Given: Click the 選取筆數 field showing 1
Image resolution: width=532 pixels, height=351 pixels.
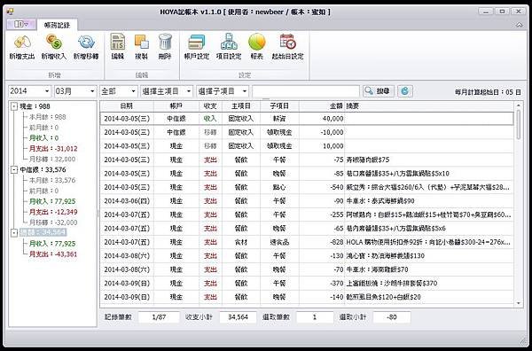Looking at the screenshot, I should pyautogui.click(x=315, y=317).
